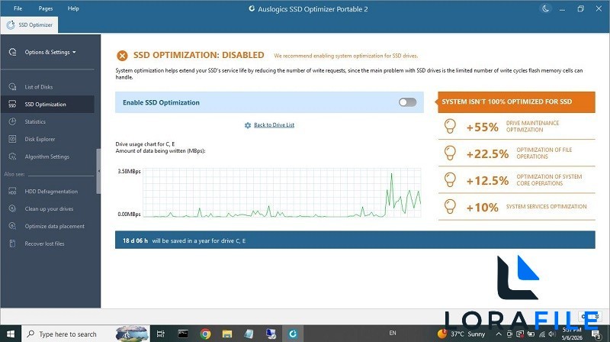Click the 37°C Sunny weather widget
Screen dimensions: 610x342
(461, 334)
